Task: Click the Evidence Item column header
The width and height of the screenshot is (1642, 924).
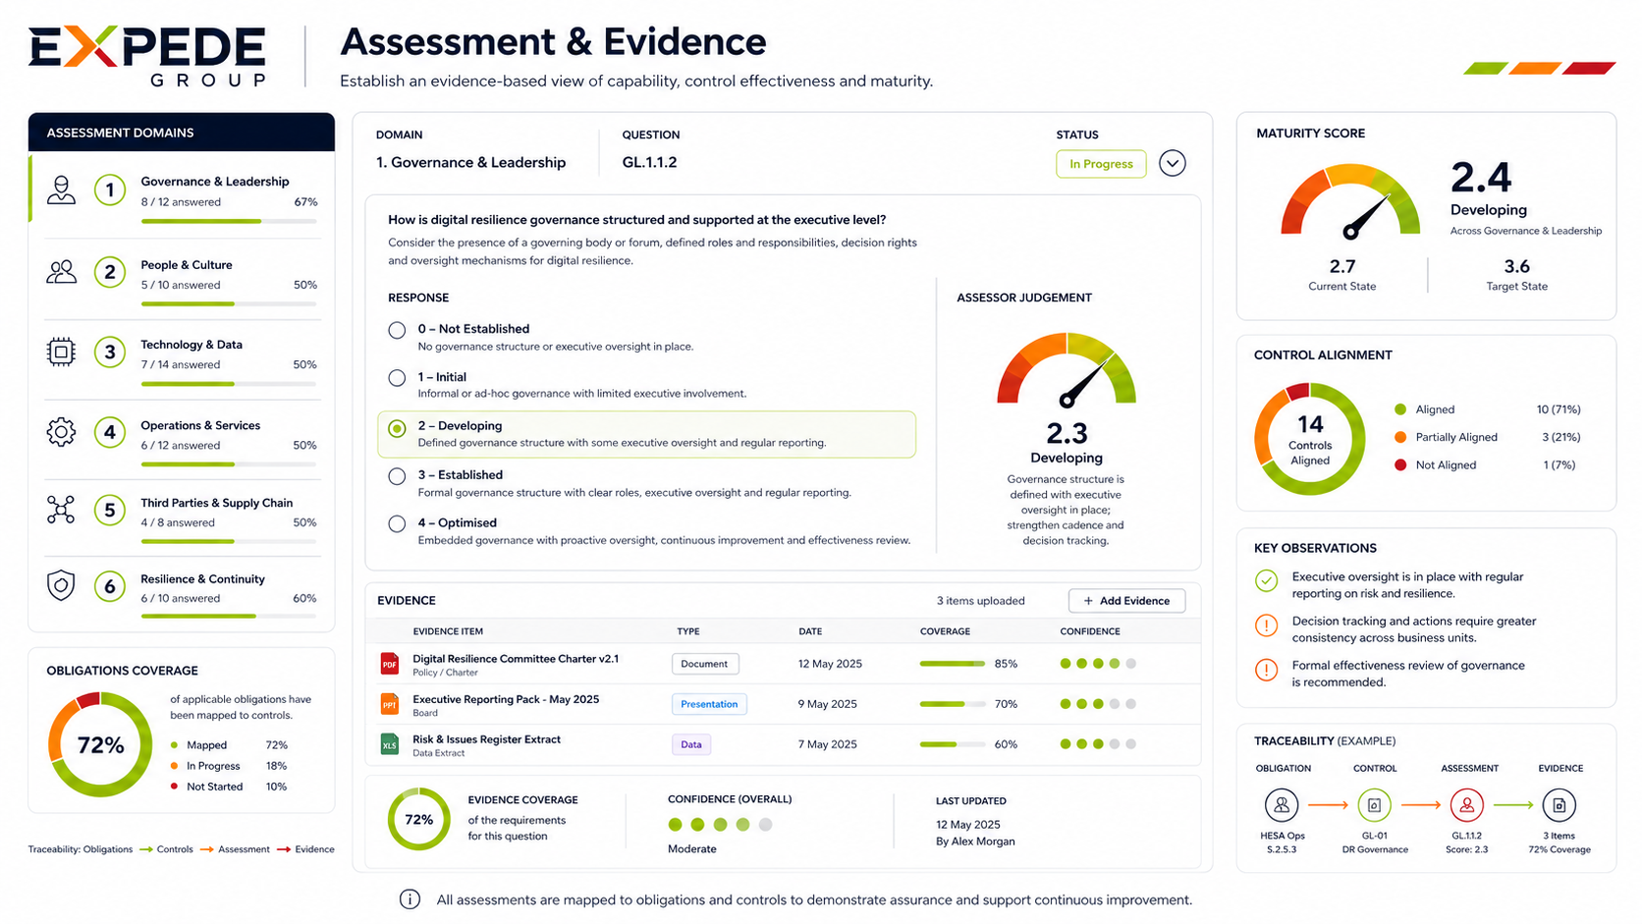Action: pos(448,631)
